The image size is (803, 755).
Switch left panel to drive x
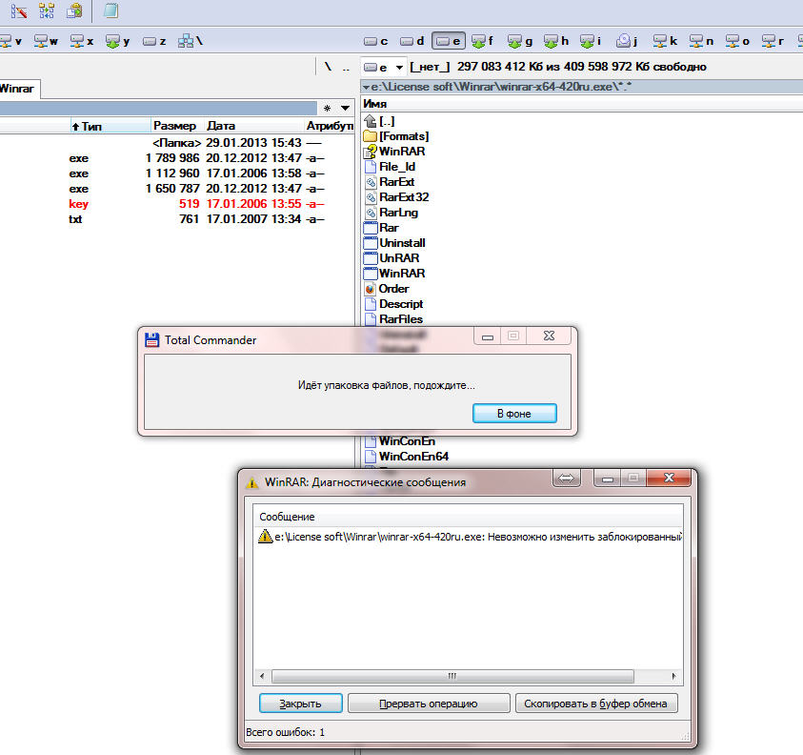82,41
